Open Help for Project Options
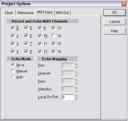This screenshot has height=121, width=128. coord(115,31)
